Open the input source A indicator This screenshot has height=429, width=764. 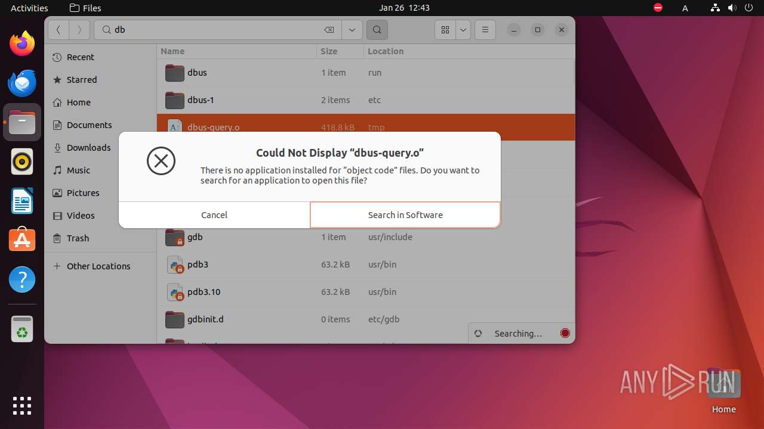click(x=685, y=8)
